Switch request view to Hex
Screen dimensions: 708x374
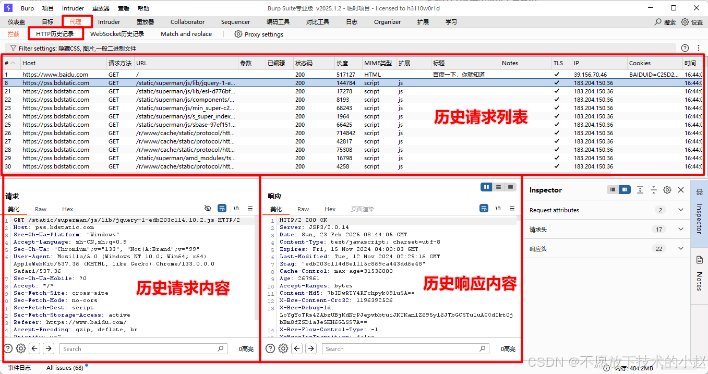pos(68,209)
